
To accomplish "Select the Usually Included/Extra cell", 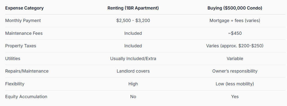I will point(133,59).
